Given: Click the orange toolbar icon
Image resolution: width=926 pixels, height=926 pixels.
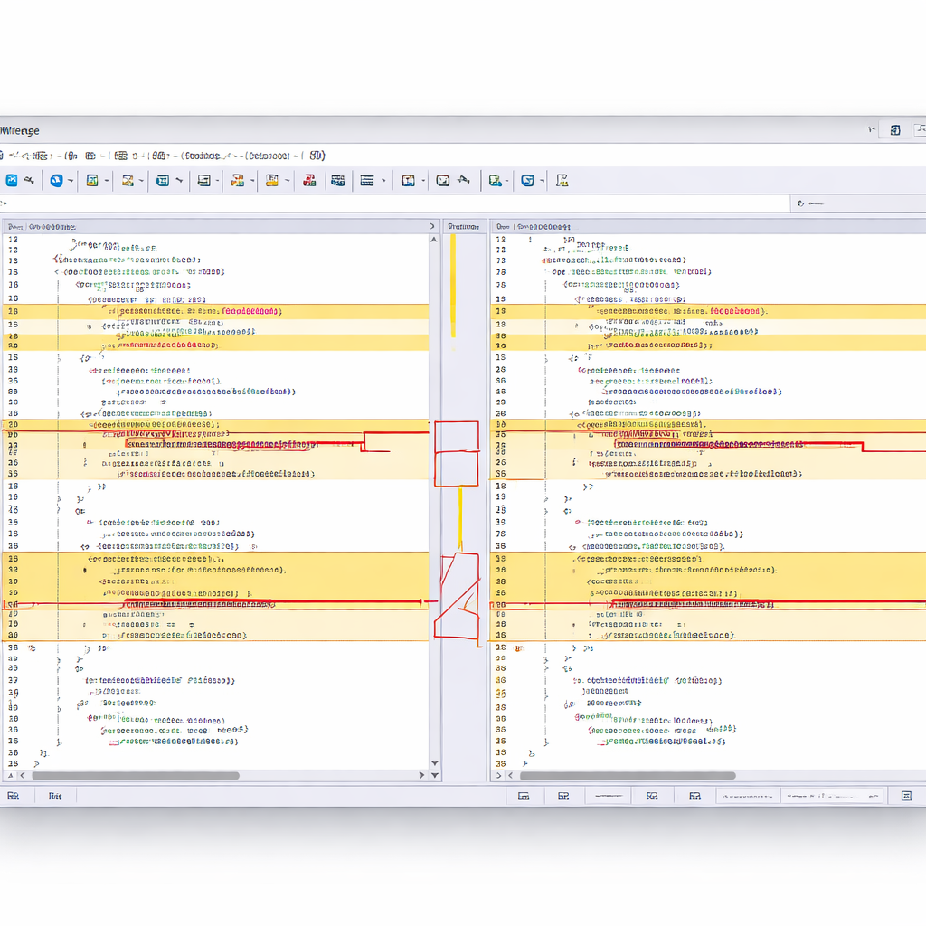Looking at the screenshot, I should coord(237,181).
